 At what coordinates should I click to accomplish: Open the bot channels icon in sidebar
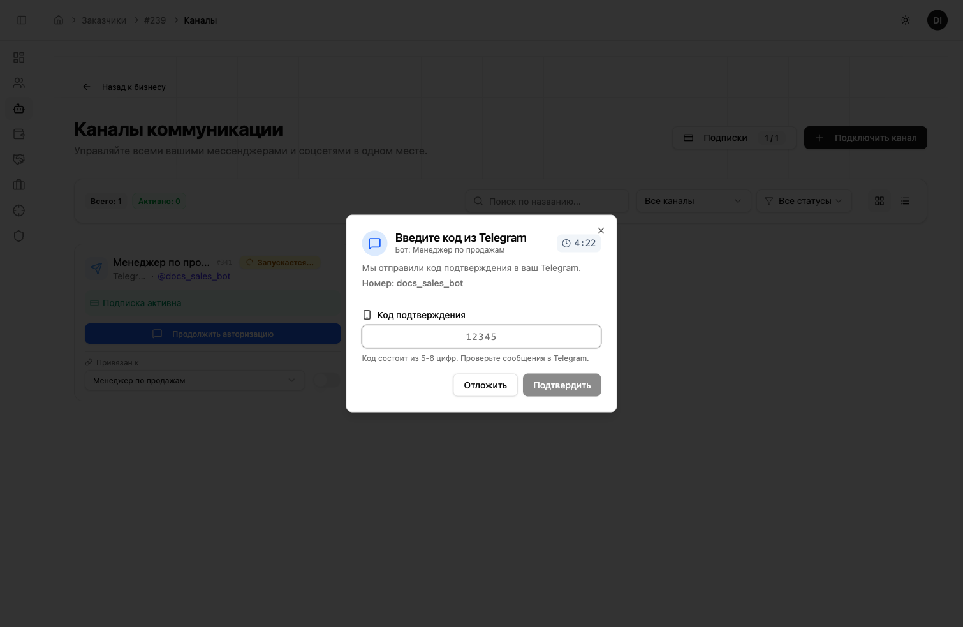point(18,108)
